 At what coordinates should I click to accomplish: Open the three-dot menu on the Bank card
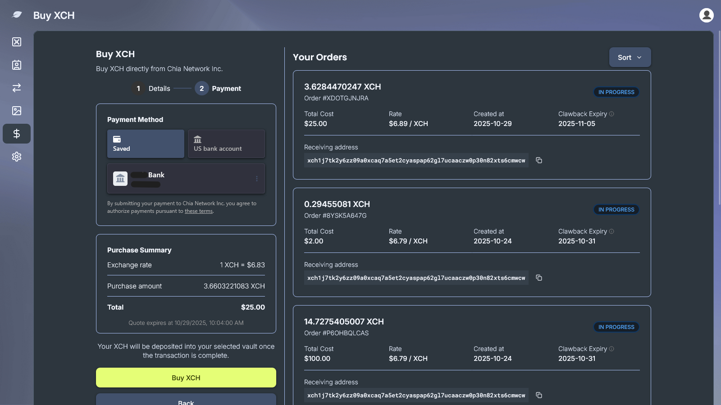257,178
